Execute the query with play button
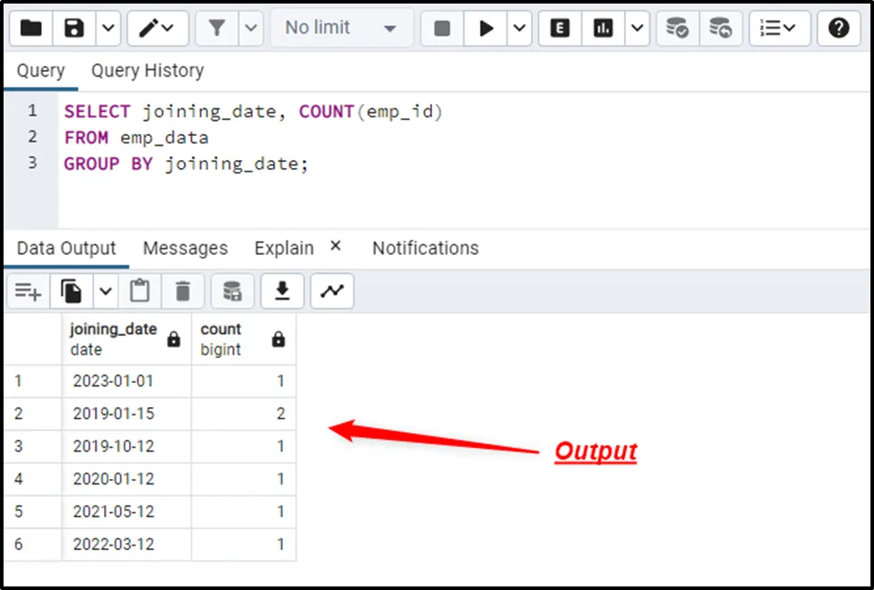Image resolution: width=874 pixels, height=590 pixels. pyautogui.click(x=486, y=28)
